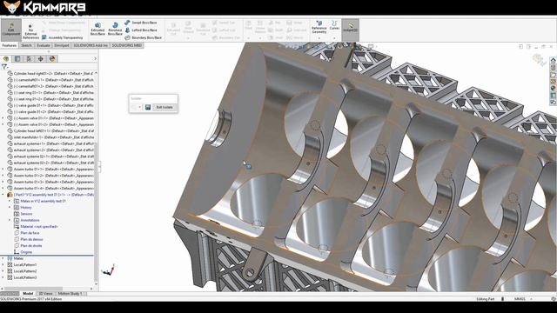Click the feature tree horizontal scrollbar
The width and height of the screenshot is (557, 313).
click(x=33, y=289)
